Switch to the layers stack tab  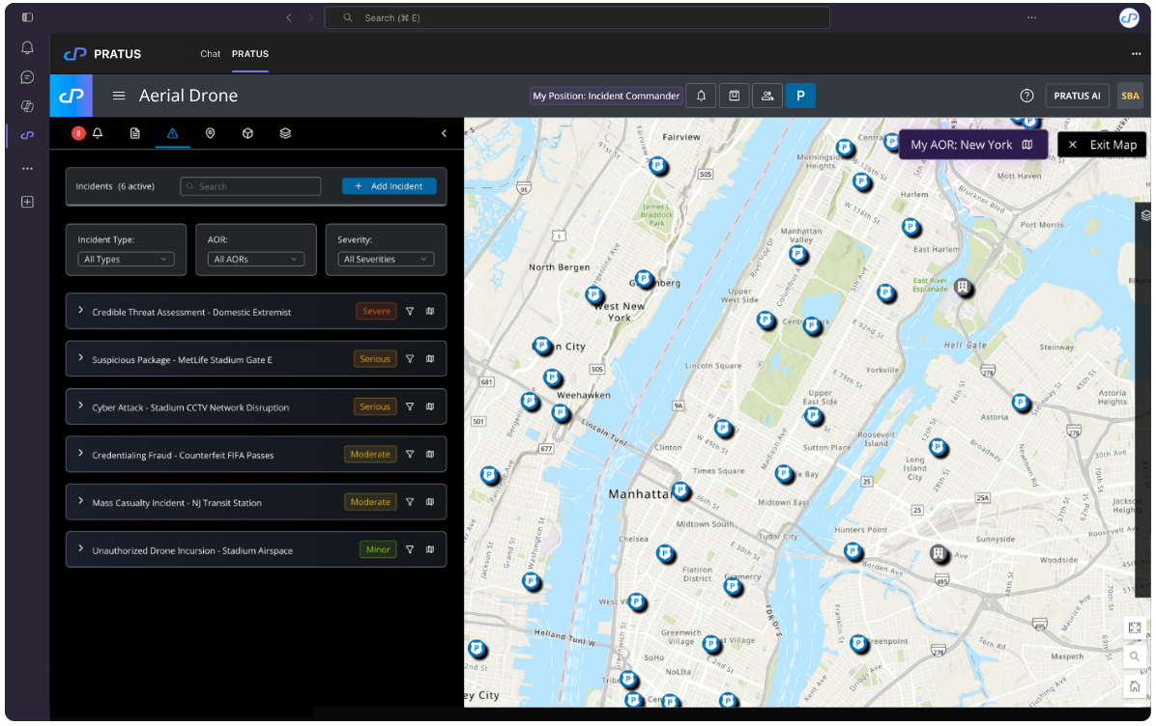point(285,133)
